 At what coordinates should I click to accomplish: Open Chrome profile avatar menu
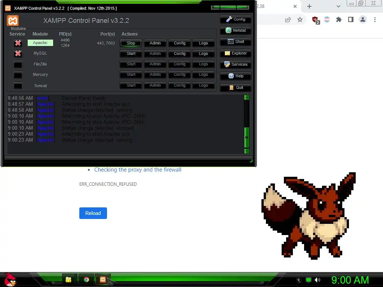click(363, 19)
